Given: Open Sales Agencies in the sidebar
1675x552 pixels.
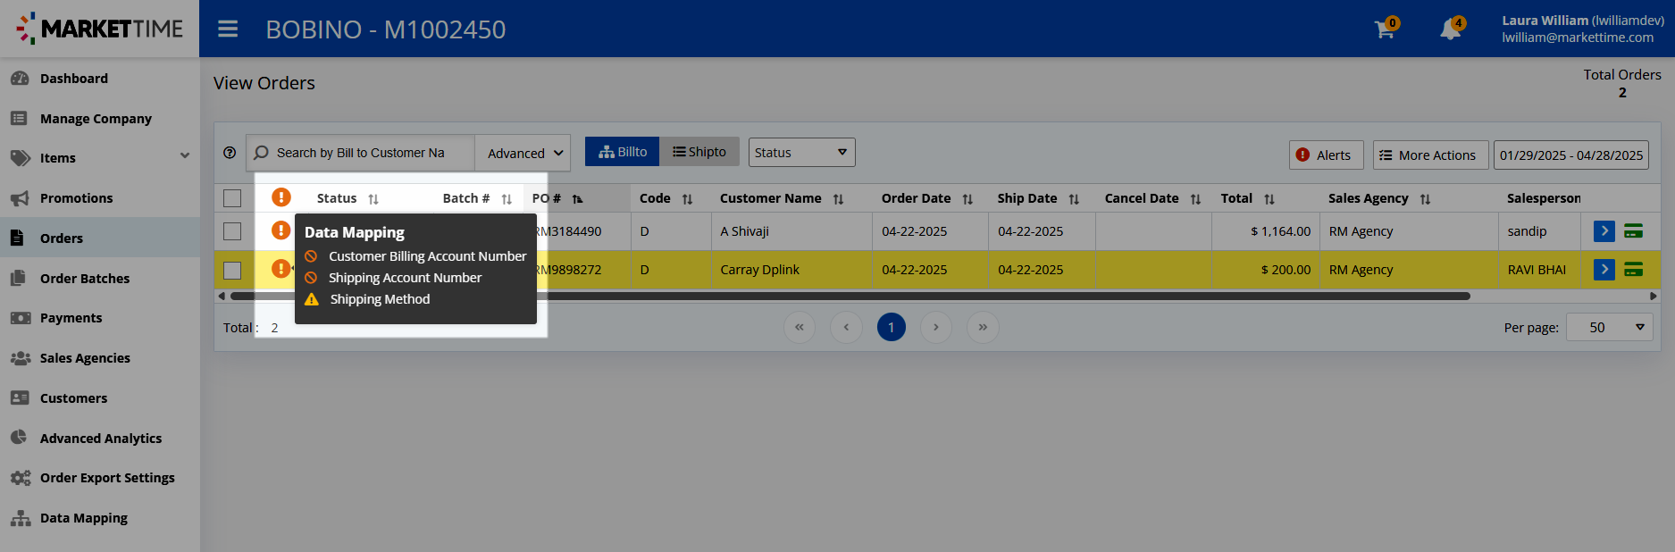Looking at the screenshot, I should 85,358.
